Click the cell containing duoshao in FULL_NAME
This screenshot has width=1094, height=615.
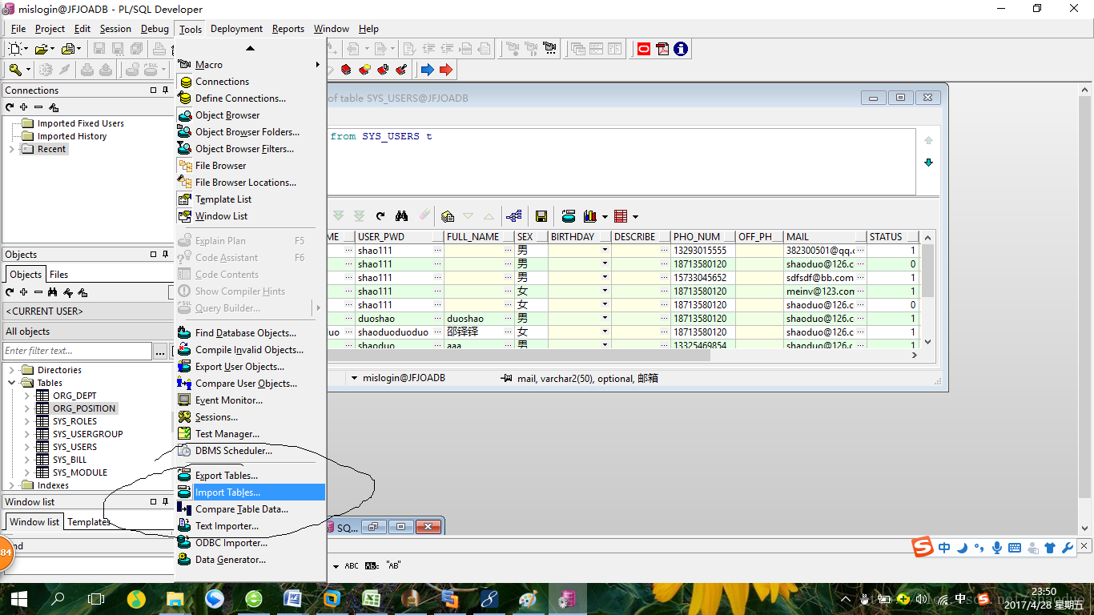click(x=479, y=319)
